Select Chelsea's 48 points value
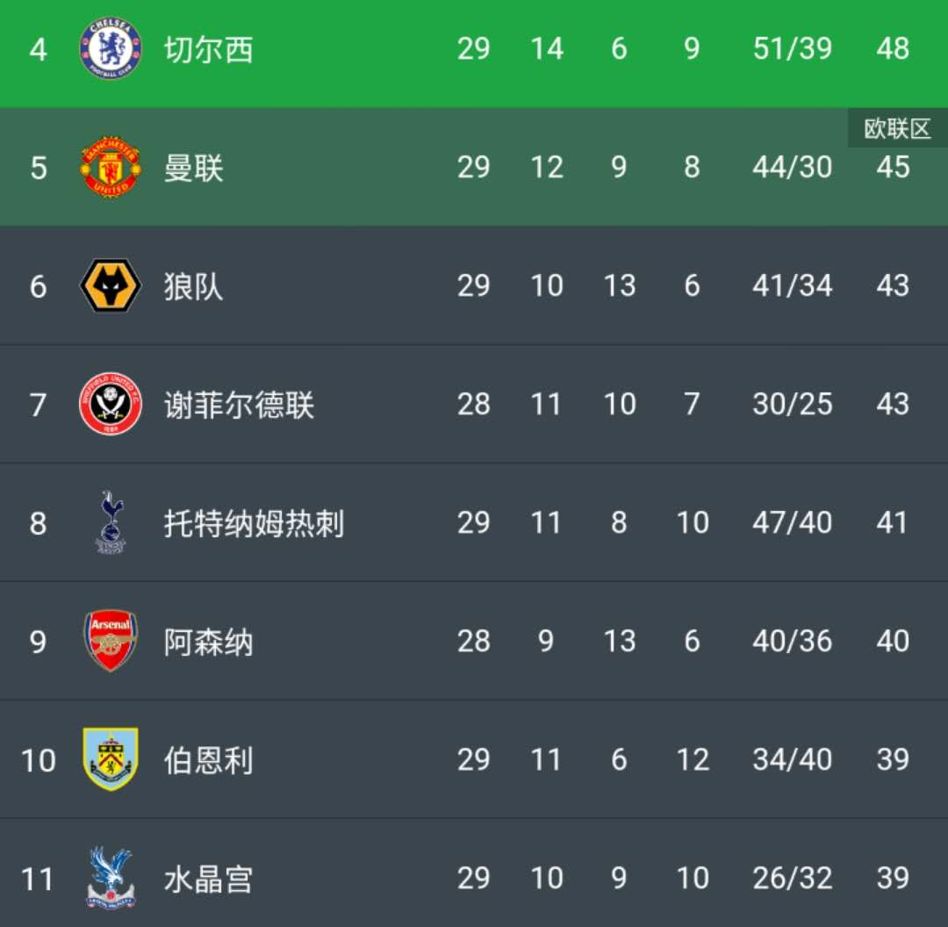948x927 pixels. coord(893,48)
